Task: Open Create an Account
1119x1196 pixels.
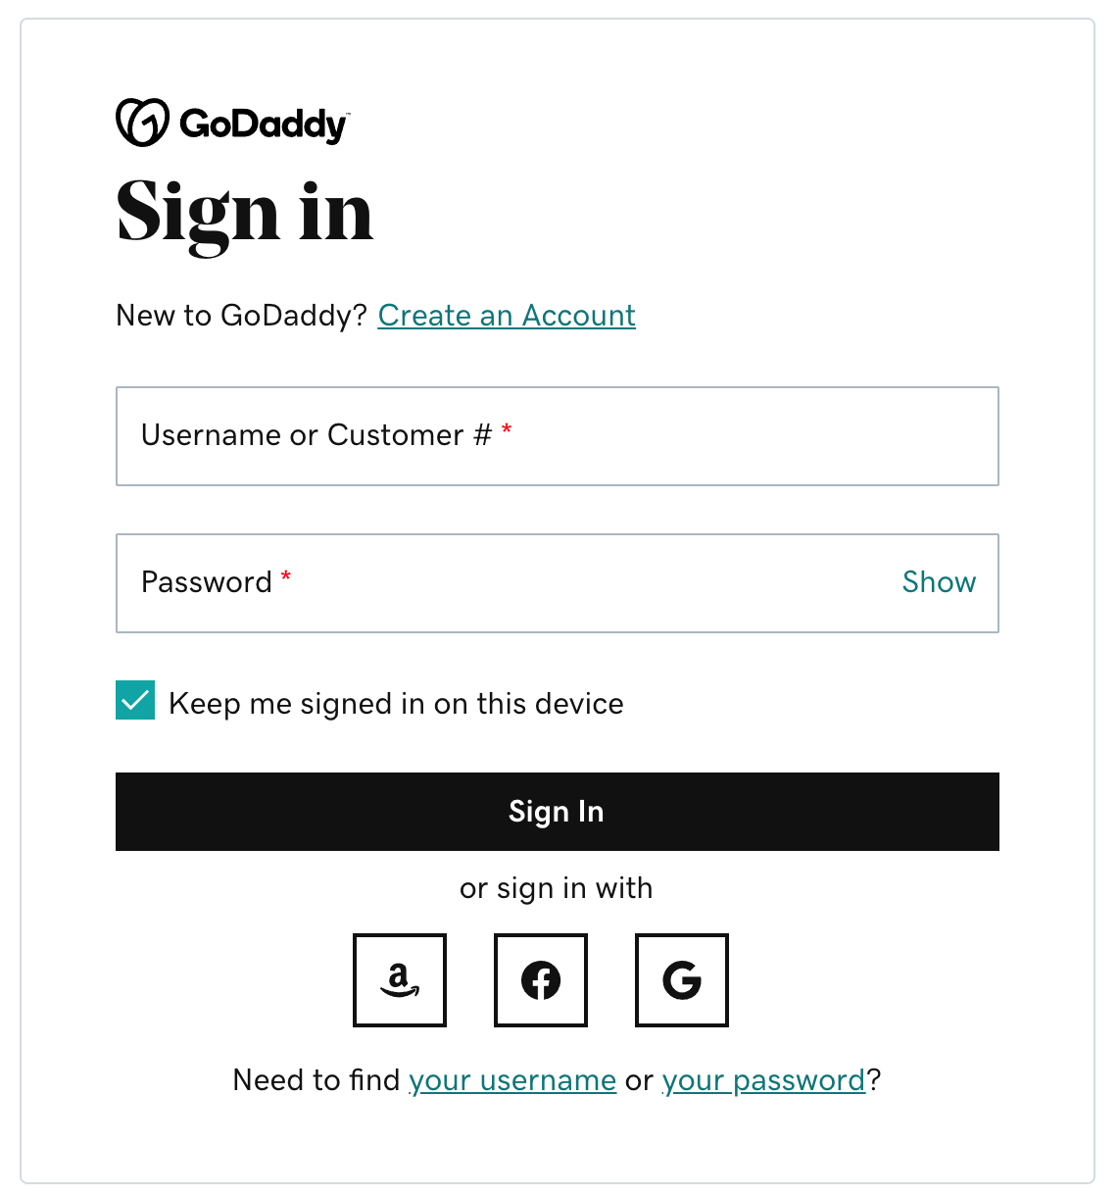Action: (x=506, y=316)
